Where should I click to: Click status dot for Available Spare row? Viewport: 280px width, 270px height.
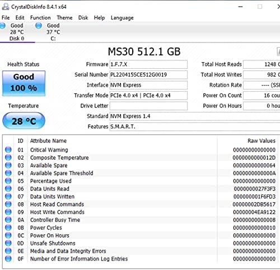tap(8, 165)
